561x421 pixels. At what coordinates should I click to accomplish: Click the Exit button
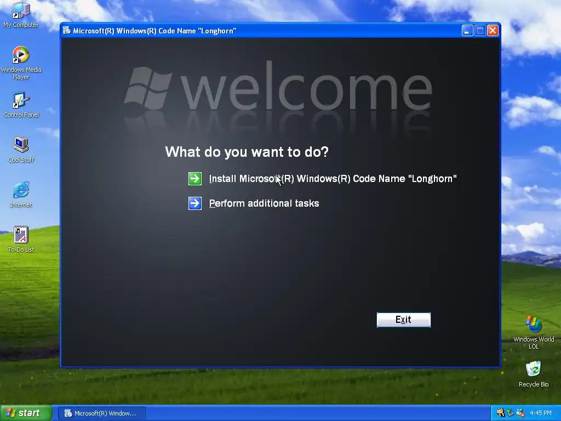pos(404,320)
